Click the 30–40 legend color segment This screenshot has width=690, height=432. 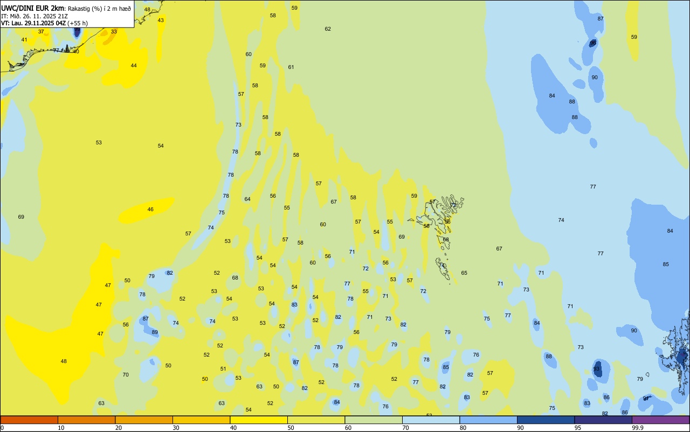coord(201,420)
